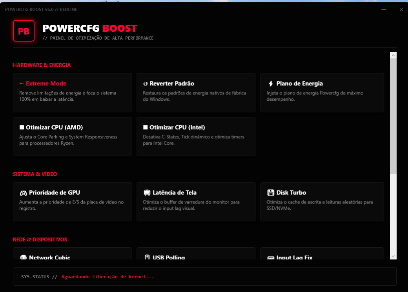Viewport: 408px width, 292px height.
Task: Click description 'Restaura os padrões de energia' text
Action: [x=194, y=96]
